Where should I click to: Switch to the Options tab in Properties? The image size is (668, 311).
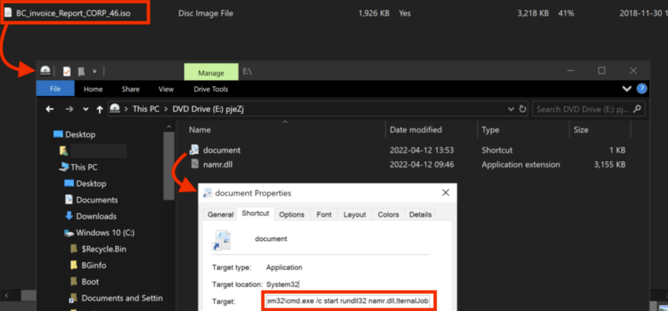click(291, 214)
